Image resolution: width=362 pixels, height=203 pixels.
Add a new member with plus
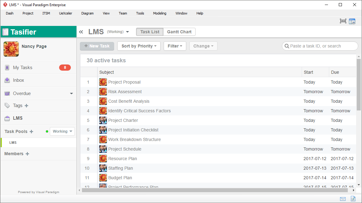point(27,154)
